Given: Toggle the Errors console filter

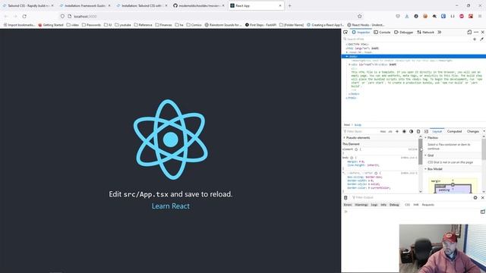Looking at the screenshot, I should (348, 205).
